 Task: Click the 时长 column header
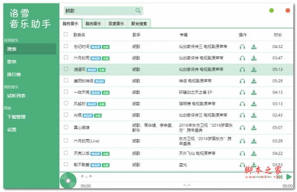[278, 35]
